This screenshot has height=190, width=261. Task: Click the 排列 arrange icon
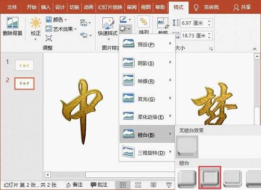pos(144,22)
